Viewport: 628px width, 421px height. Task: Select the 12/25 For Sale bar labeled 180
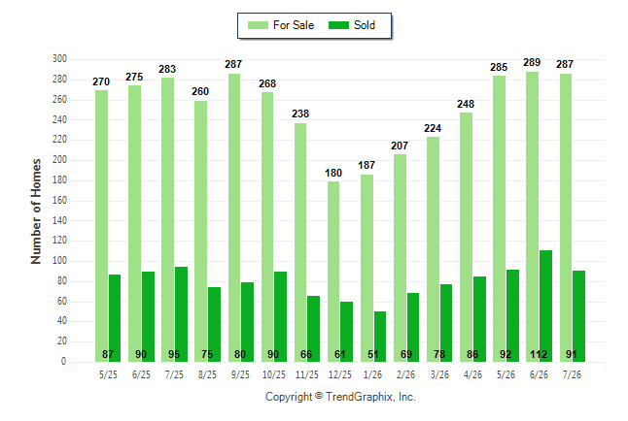coord(333,272)
